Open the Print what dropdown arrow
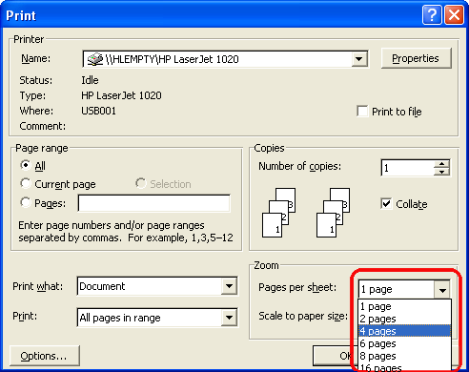The width and height of the screenshot is (469, 372). point(229,286)
